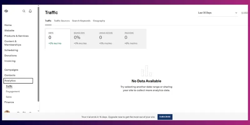Screen dimensions: 250x125
Task: Open the Engagement sub-item under Analytics
Action: pyautogui.click(x=13, y=92)
